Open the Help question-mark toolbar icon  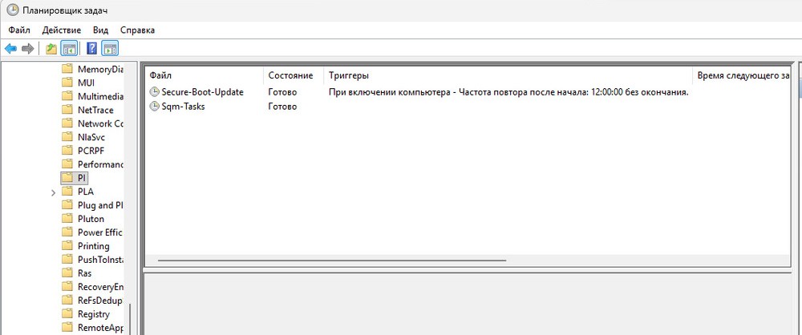pos(92,49)
